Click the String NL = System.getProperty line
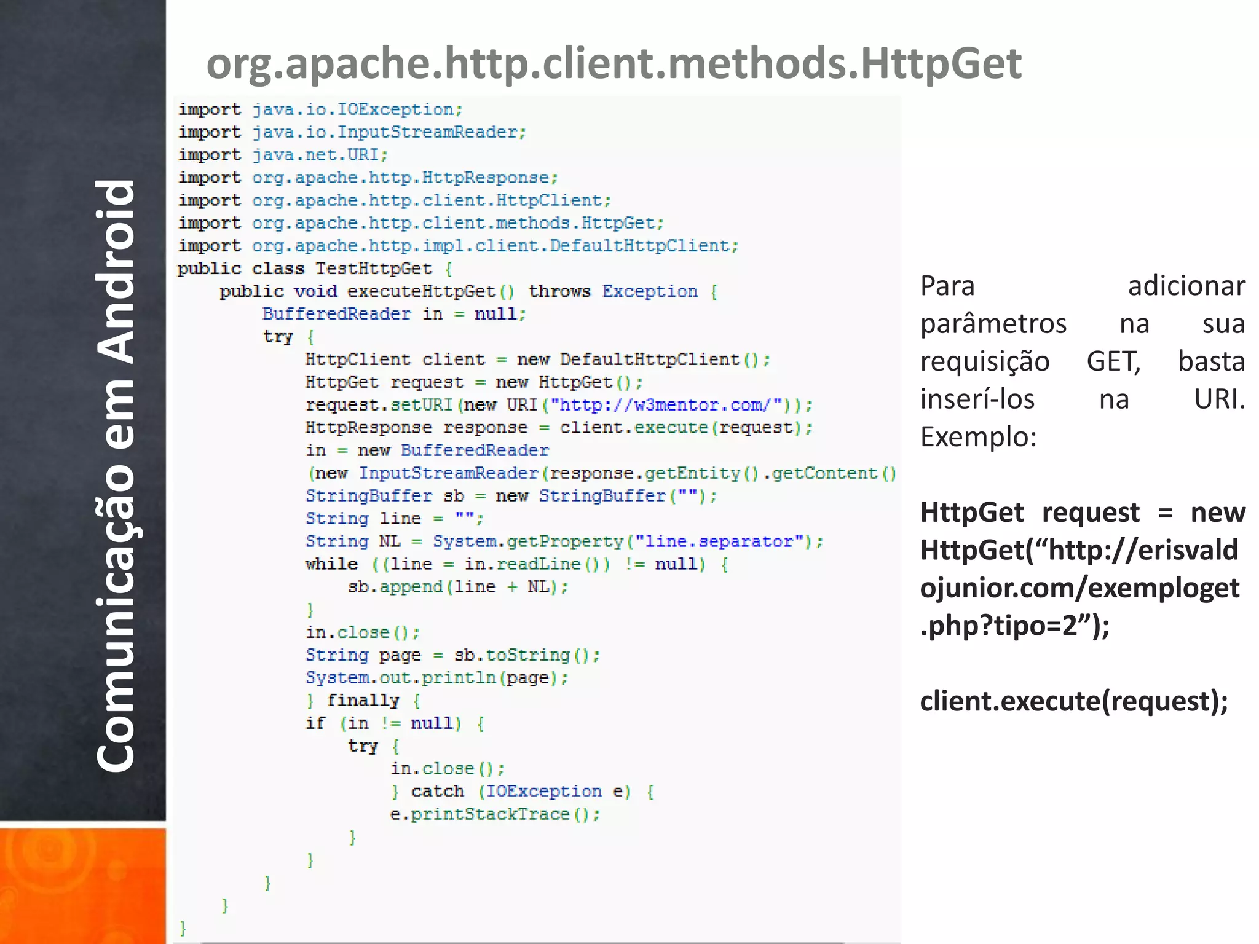The image size is (1259, 944). coord(564,541)
